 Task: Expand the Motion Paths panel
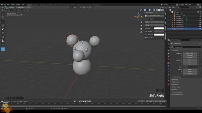pyautogui.click(x=176, y=87)
